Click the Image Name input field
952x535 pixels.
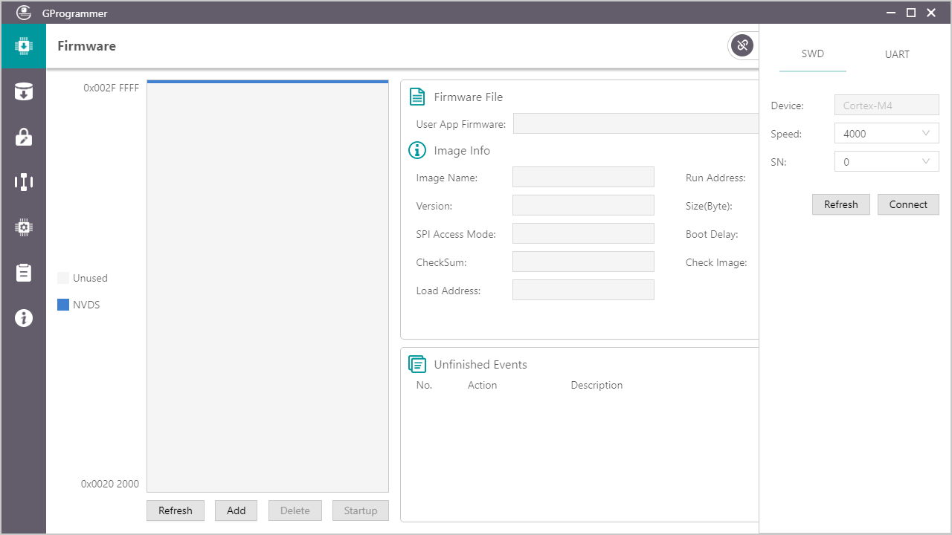[x=583, y=178]
